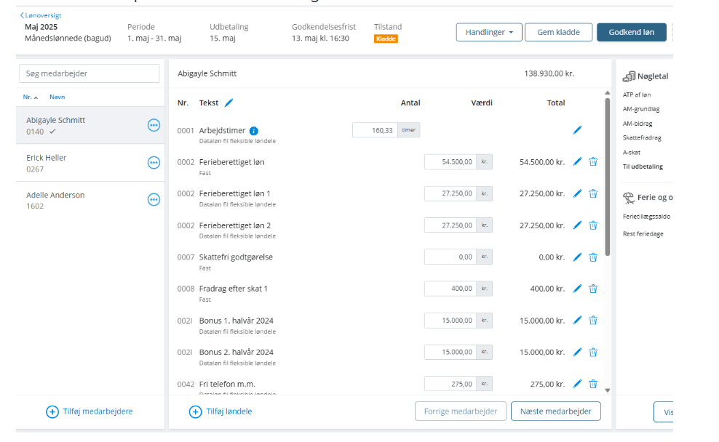Click the pay lines vertical scrollbar
This screenshot has width=719, height=442.
point(608,174)
